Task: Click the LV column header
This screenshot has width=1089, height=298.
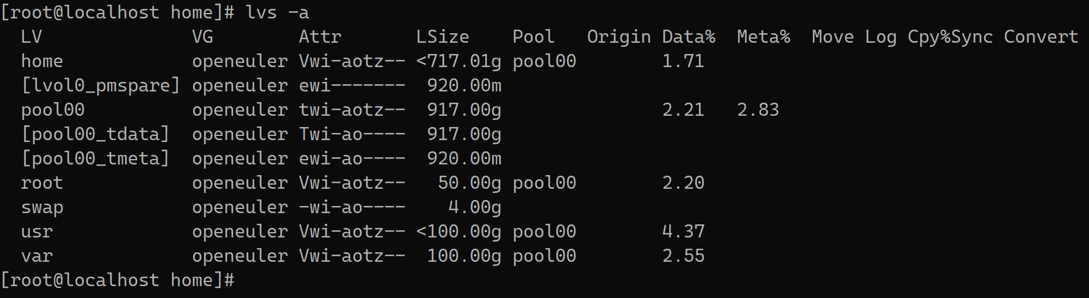Action: click(31, 37)
